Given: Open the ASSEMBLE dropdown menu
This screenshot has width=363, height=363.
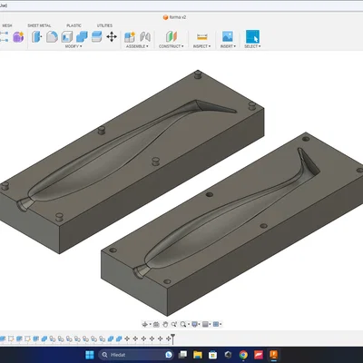Looking at the screenshot, I should pyautogui.click(x=137, y=46).
